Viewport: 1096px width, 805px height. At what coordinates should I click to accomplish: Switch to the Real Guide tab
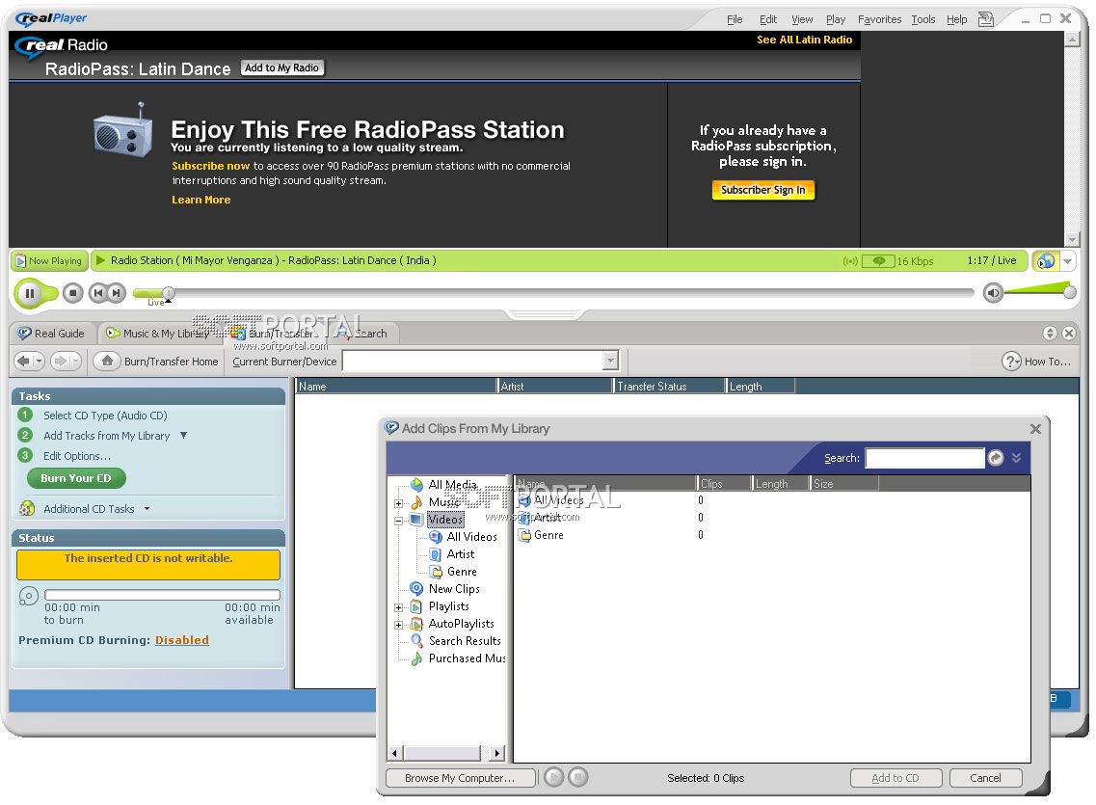tap(51, 334)
